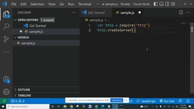Viewport: 194px width, 109px height.
Task: Open the File menu
Action: click(x=14, y=4)
